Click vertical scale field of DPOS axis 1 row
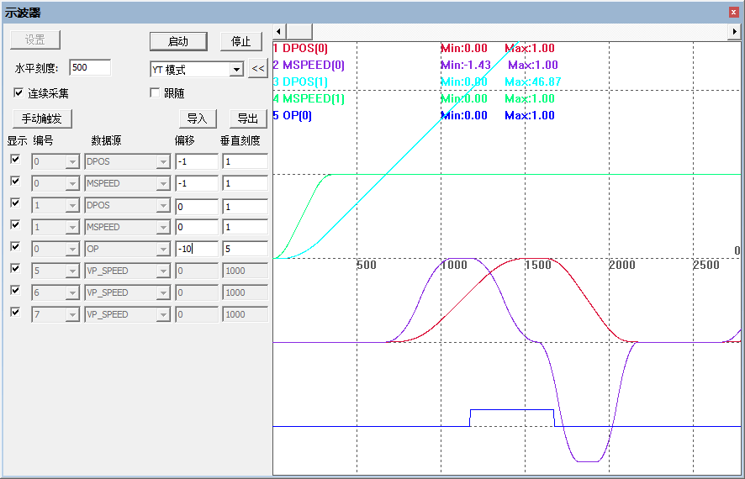The image size is (745, 479). 246,207
